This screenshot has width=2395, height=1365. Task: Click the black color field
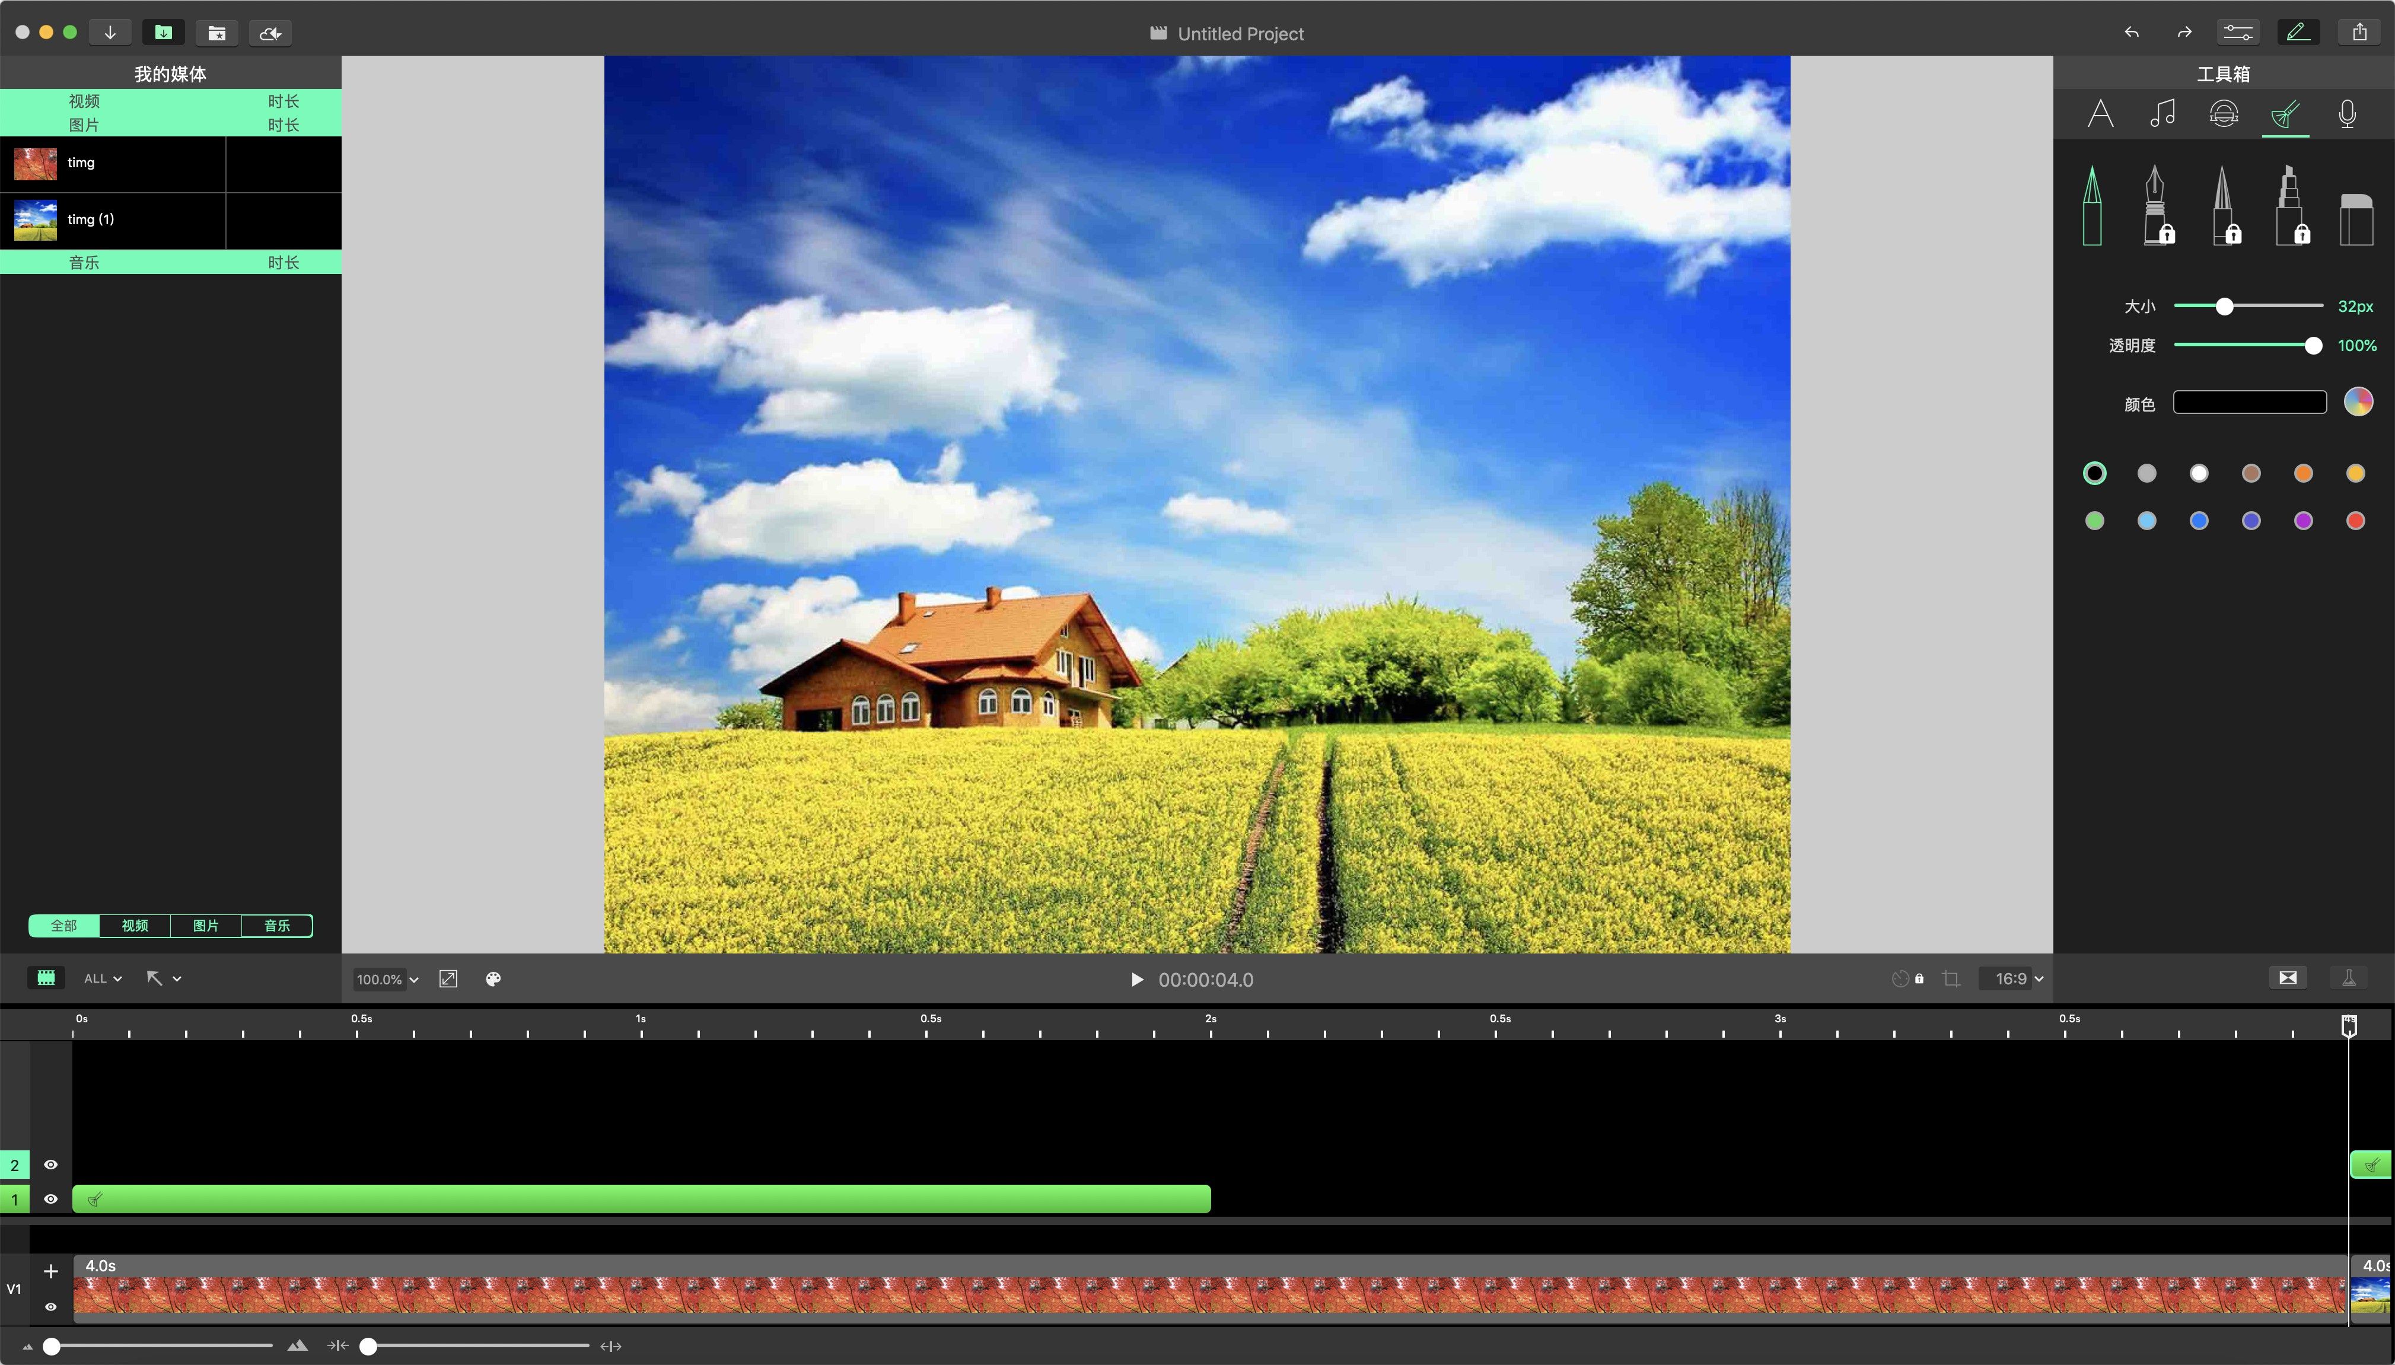click(x=2250, y=402)
